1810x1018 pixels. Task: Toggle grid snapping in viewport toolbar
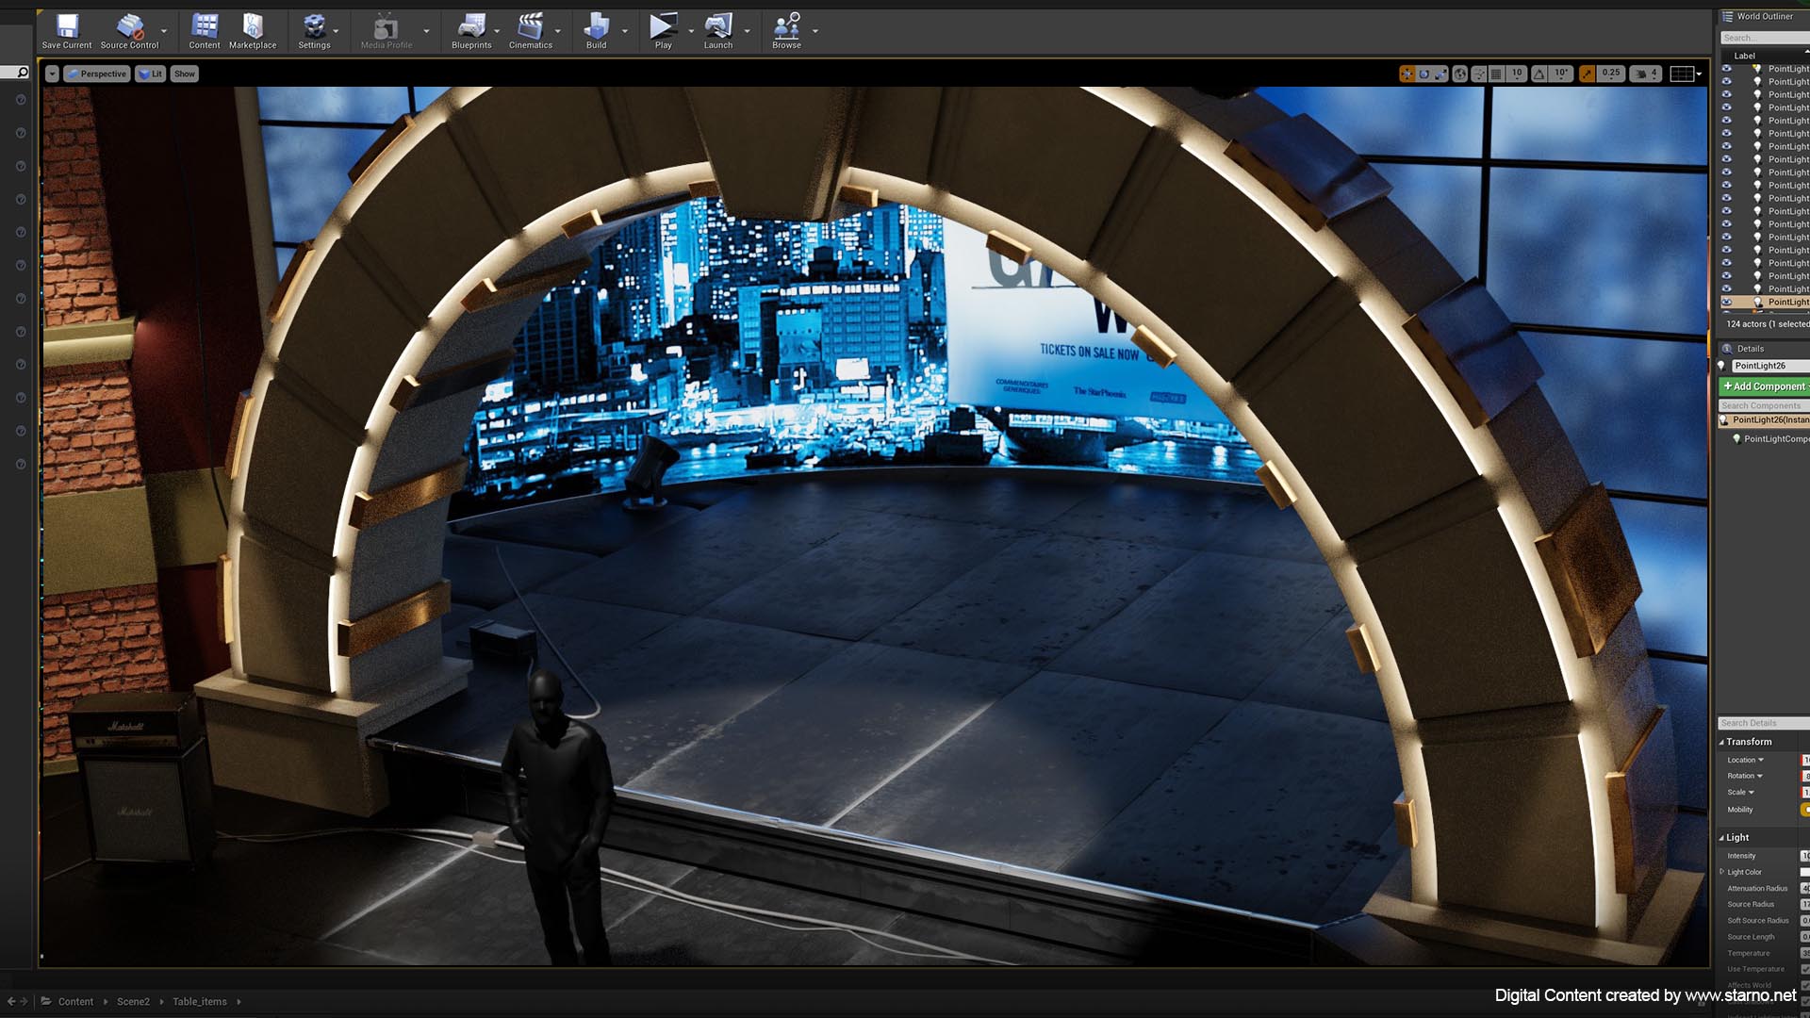1496,74
